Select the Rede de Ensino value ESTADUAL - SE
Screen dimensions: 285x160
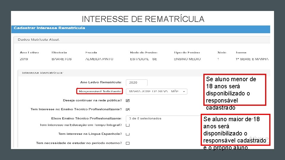point(143,59)
